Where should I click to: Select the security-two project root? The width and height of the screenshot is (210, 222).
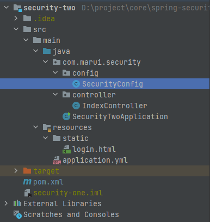[50, 8]
